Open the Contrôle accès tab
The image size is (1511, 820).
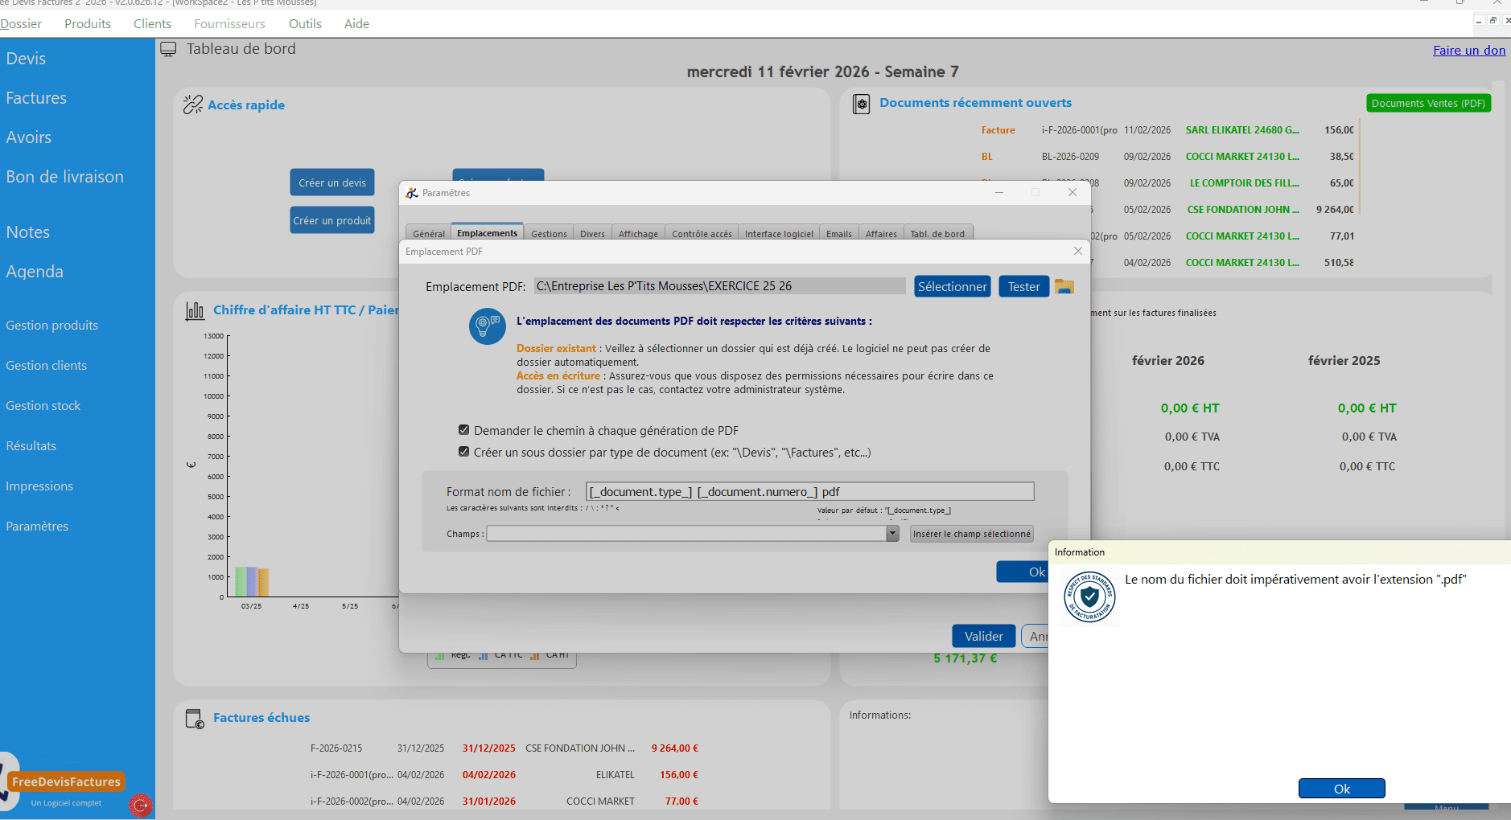point(702,234)
